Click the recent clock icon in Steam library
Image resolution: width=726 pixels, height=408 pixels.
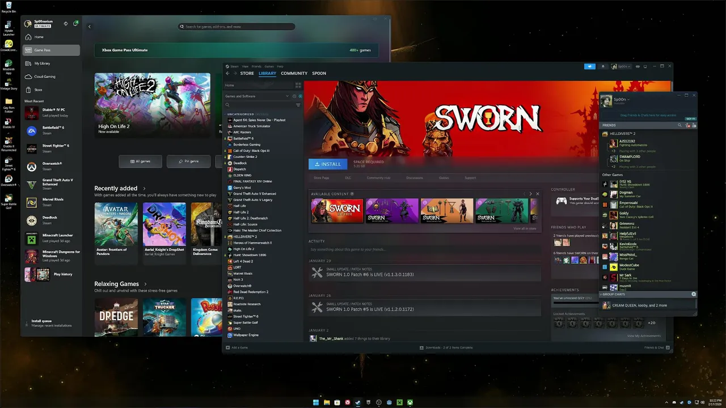pyautogui.click(x=294, y=96)
